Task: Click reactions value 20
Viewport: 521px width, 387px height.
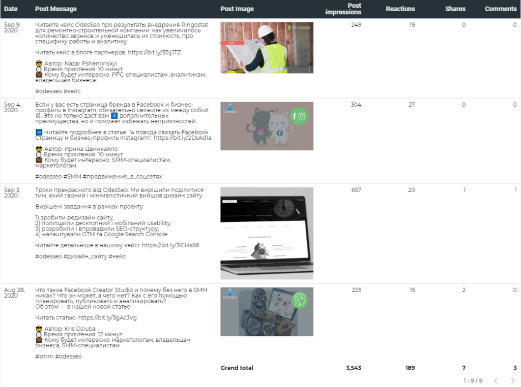Action: (411, 190)
